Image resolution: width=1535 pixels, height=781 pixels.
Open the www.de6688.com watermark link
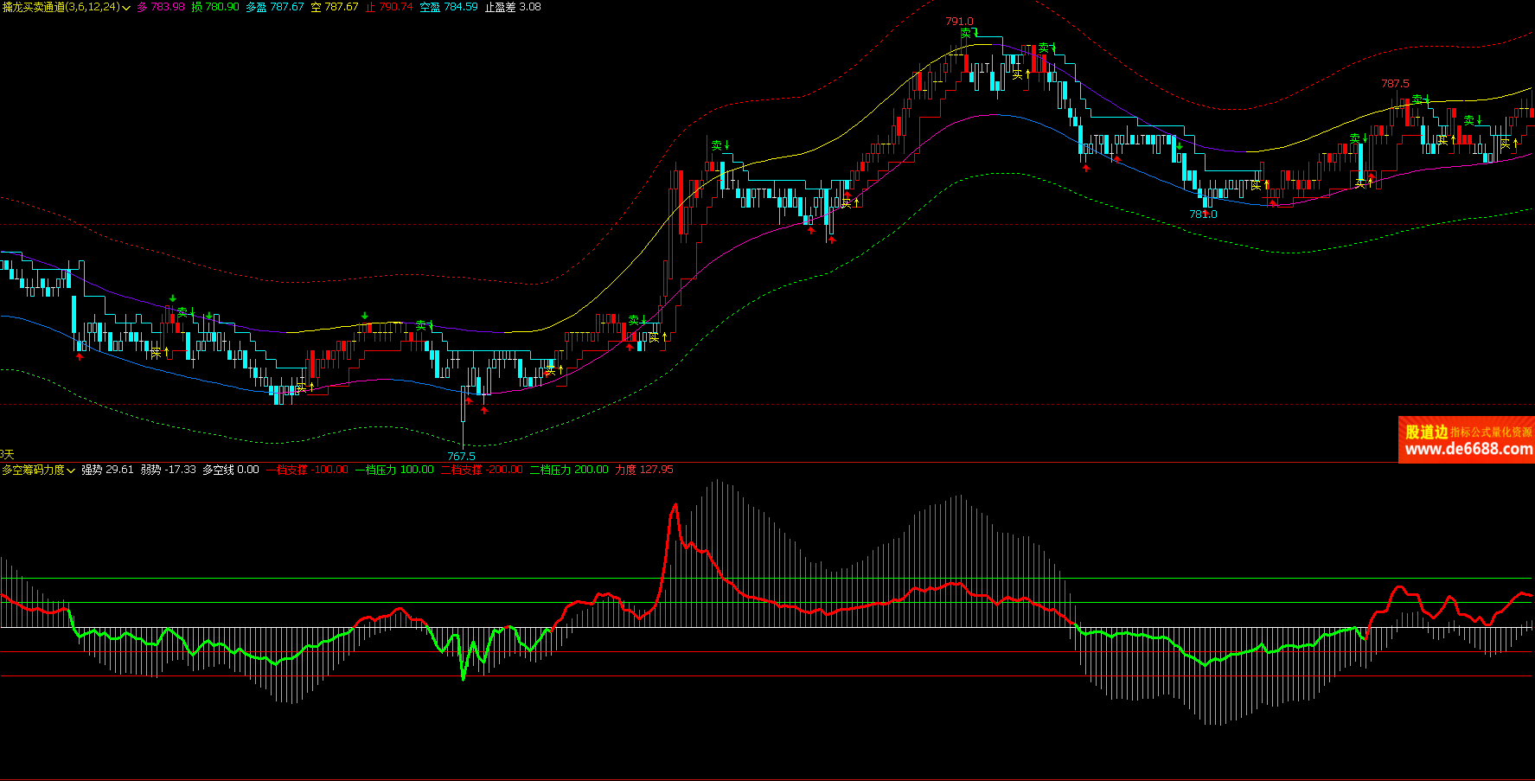click(1468, 449)
